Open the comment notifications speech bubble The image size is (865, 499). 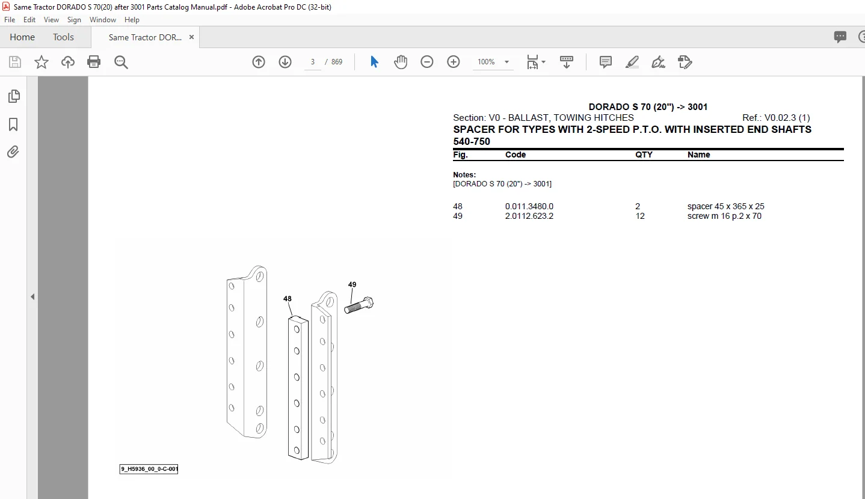pos(840,37)
